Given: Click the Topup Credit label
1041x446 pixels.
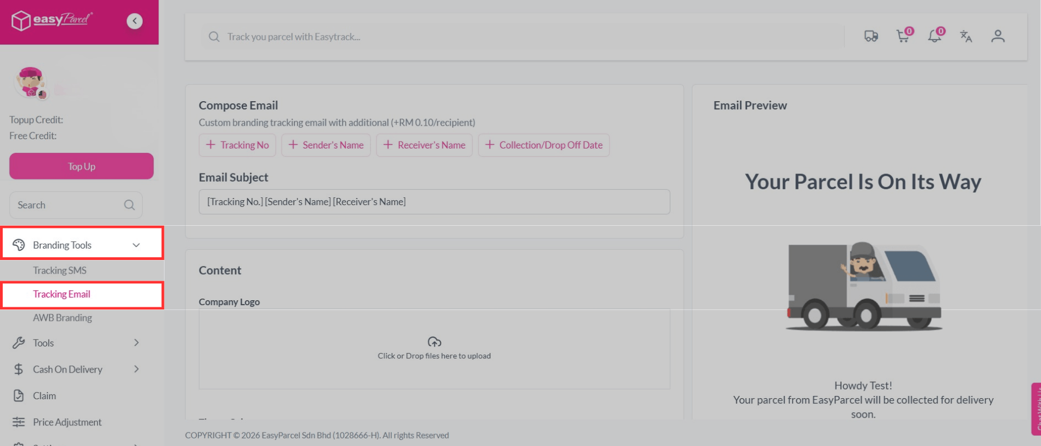Looking at the screenshot, I should (x=36, y=120).
